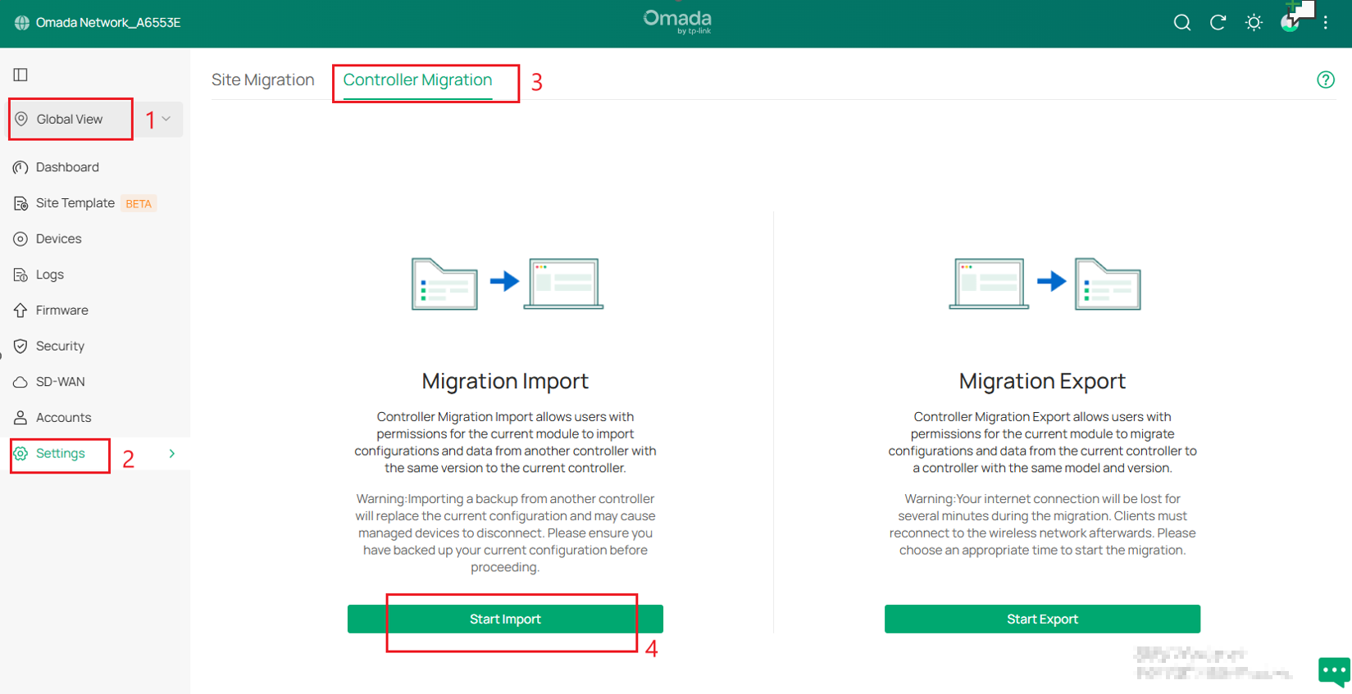
Task: Click the BETA badge next to Site Template
Action: coord(139,203)
